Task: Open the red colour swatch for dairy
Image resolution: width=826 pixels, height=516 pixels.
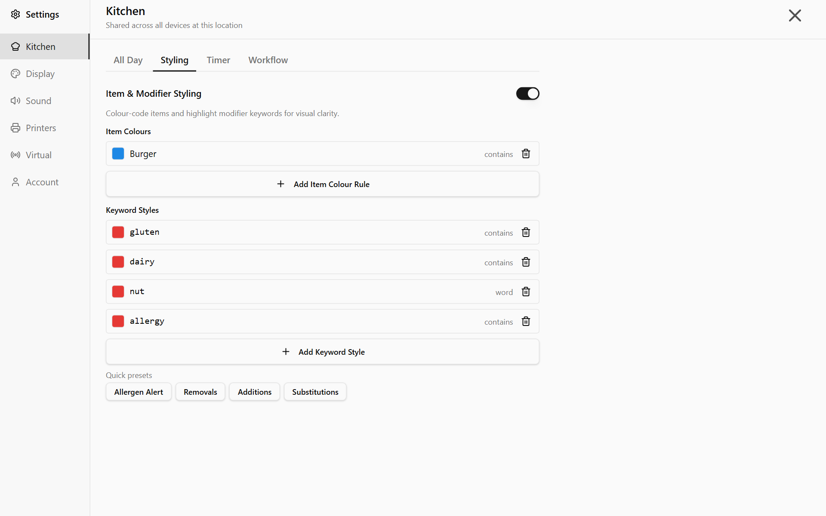Action: pyautogui.click(x=118, y=262)
